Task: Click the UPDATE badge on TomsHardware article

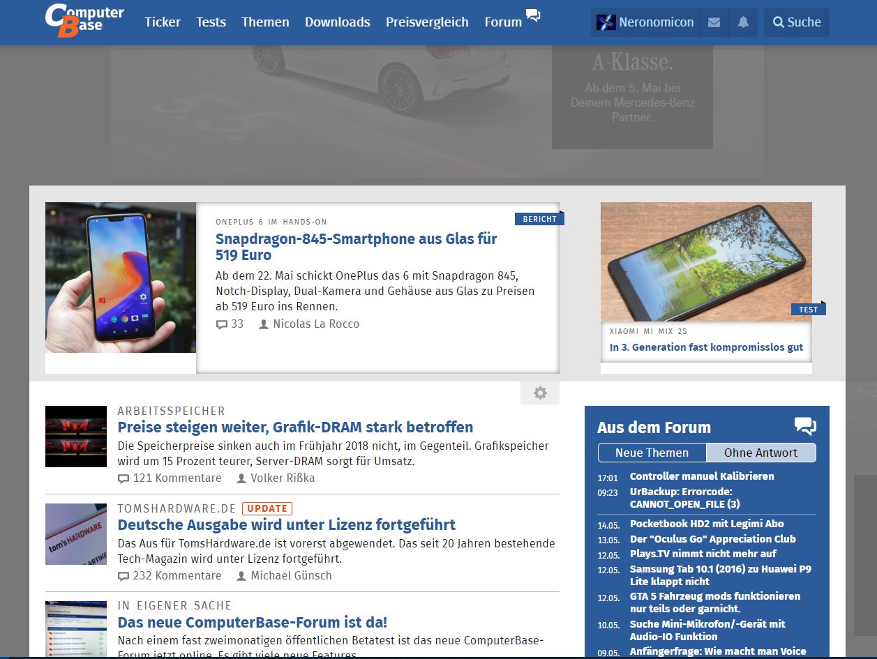Action: tap(267, 509)
